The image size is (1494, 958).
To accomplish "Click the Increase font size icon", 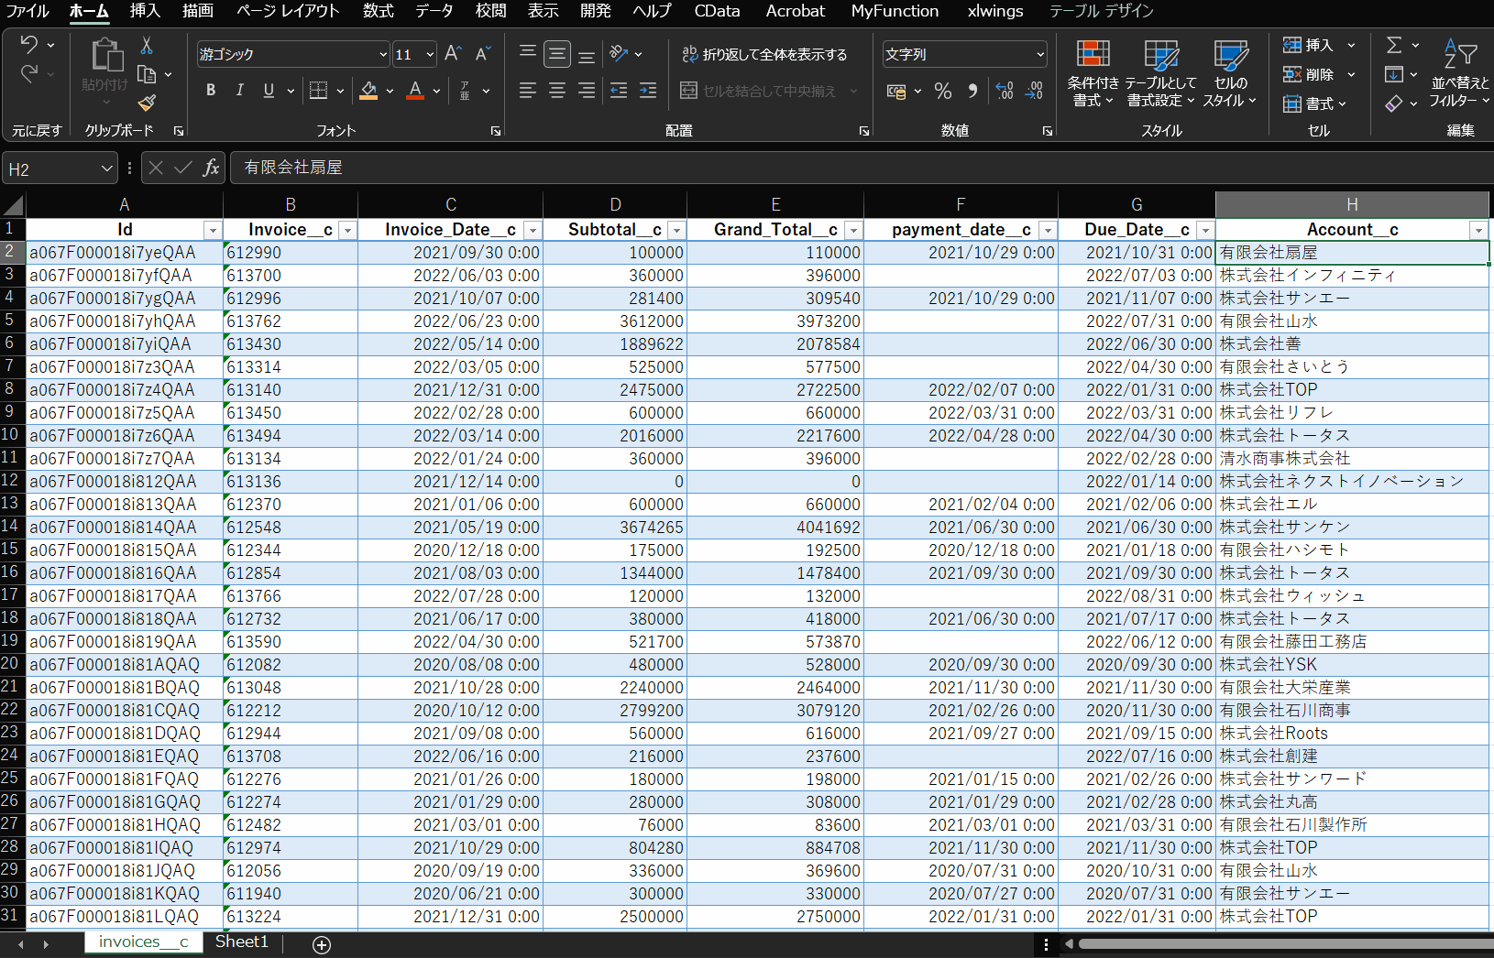I will [453, 54].
